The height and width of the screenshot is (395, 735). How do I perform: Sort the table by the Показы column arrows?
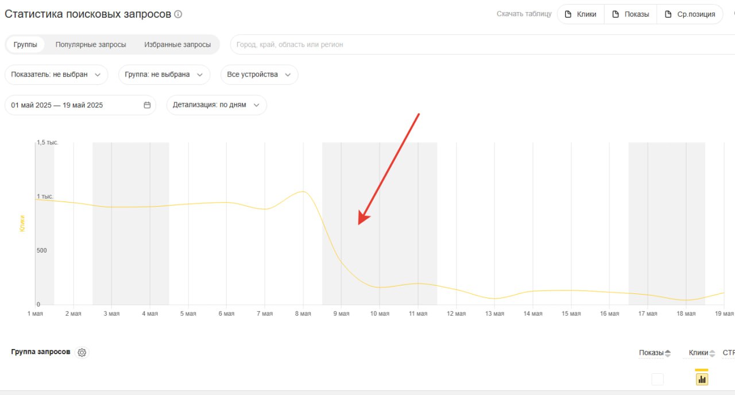click(x=667, y=353)
